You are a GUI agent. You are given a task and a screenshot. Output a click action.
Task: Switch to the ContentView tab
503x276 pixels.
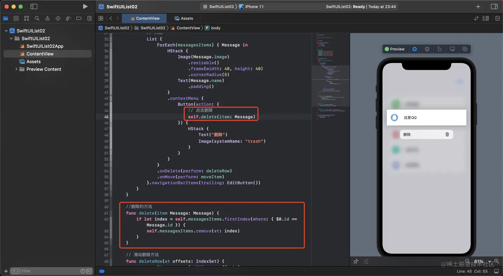[145, 18]
